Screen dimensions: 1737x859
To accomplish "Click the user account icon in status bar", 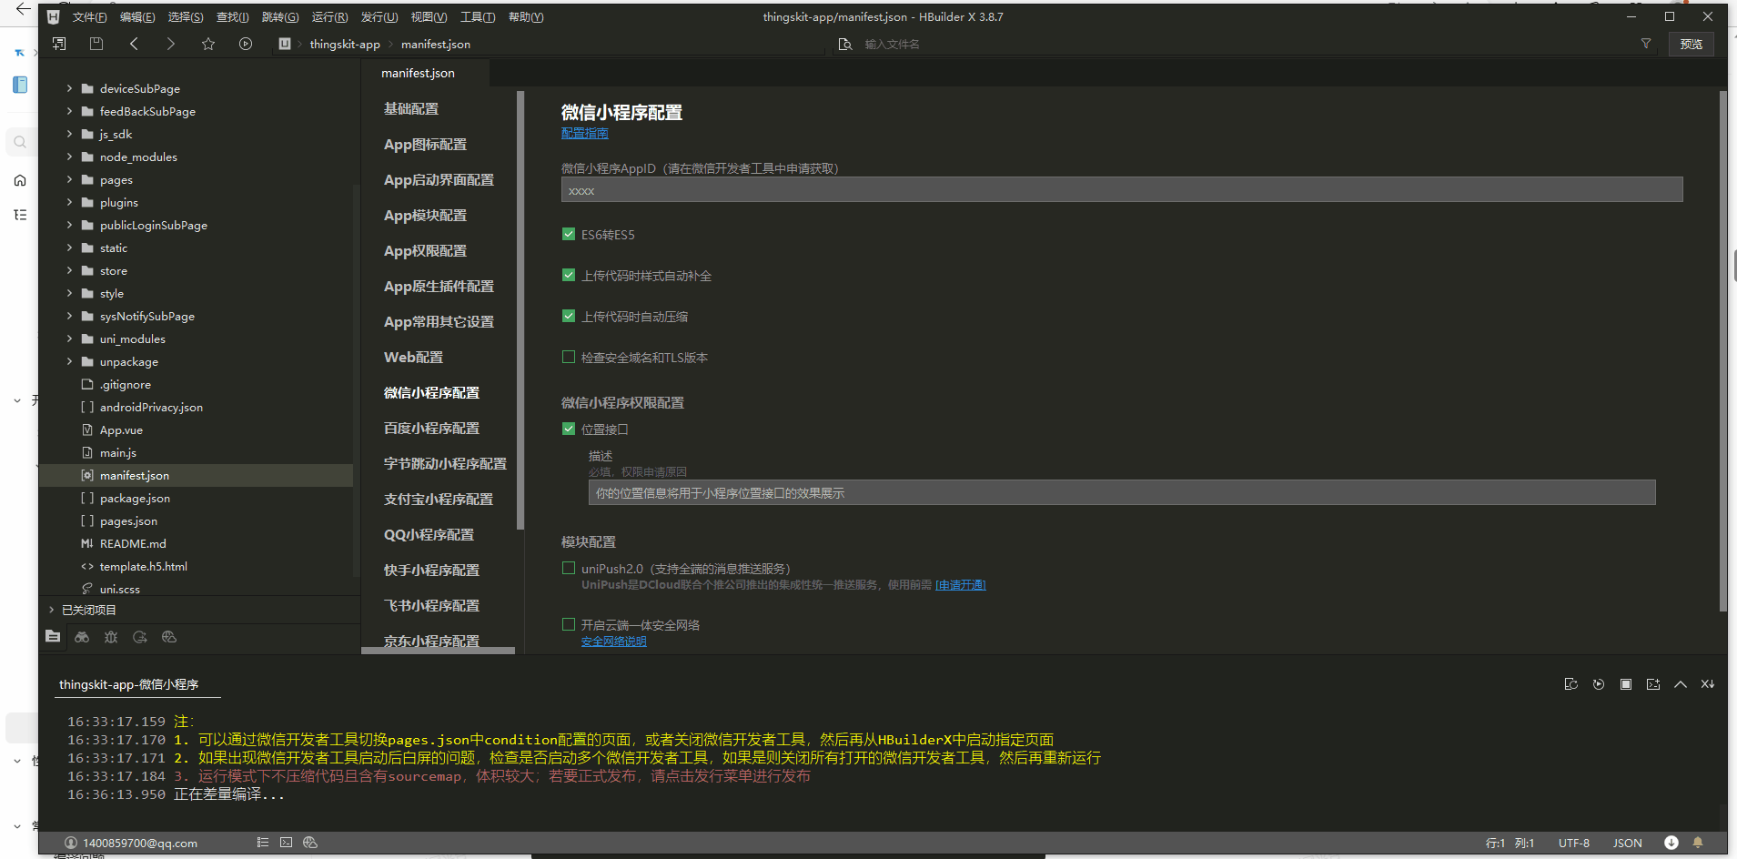I will click(x=71, y=843).
